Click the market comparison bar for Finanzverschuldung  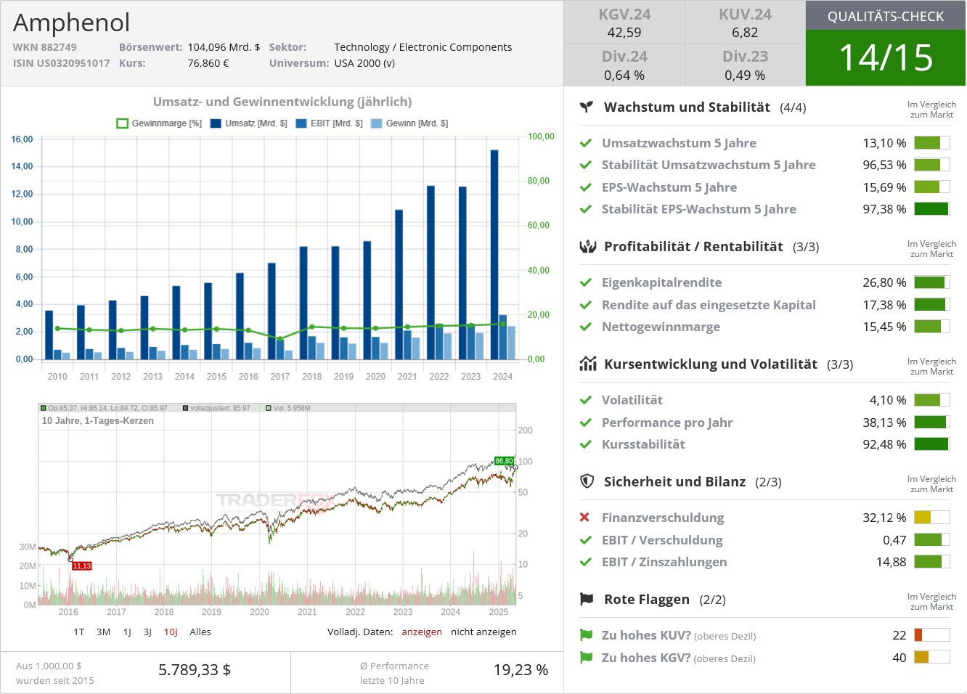[932, 518]
